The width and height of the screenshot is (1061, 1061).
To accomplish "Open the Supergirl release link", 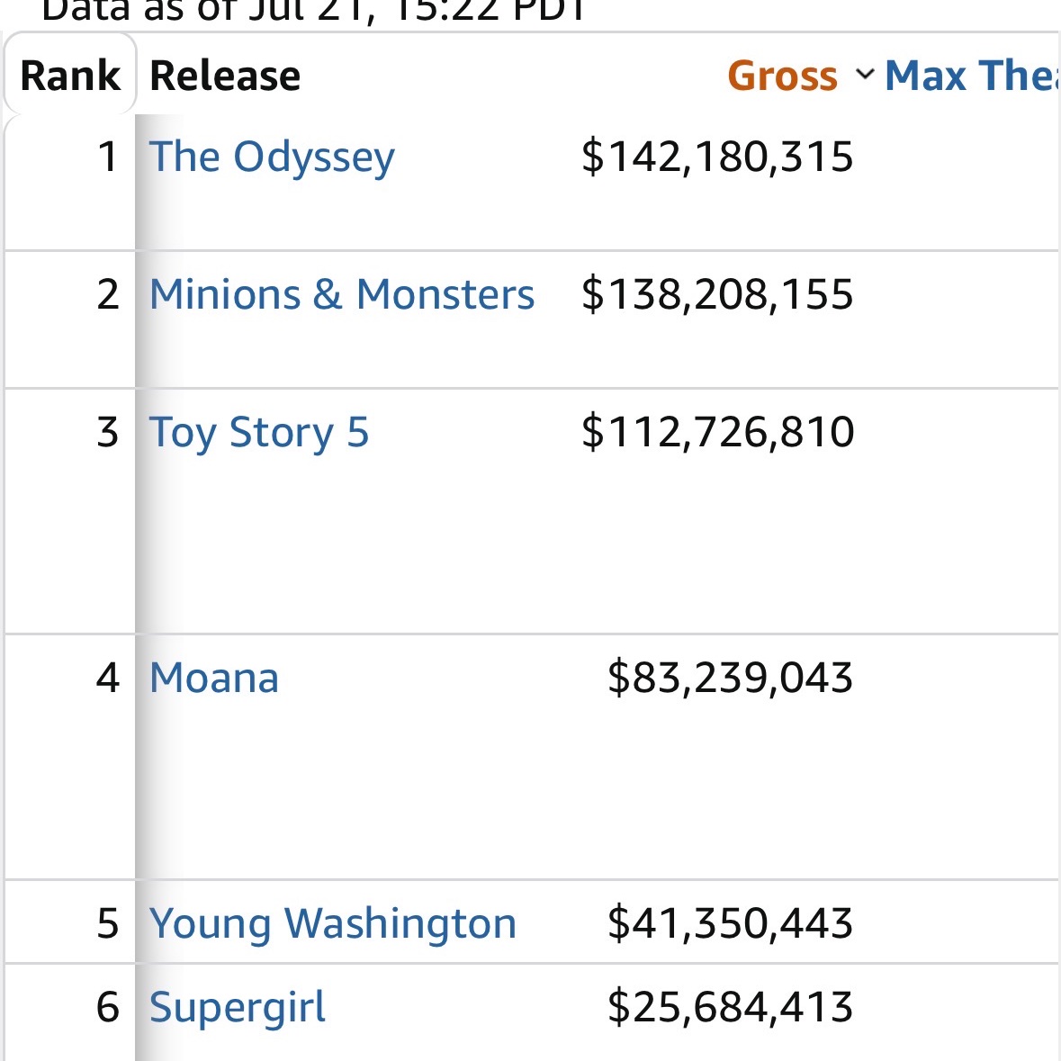I will (238, 1008).
